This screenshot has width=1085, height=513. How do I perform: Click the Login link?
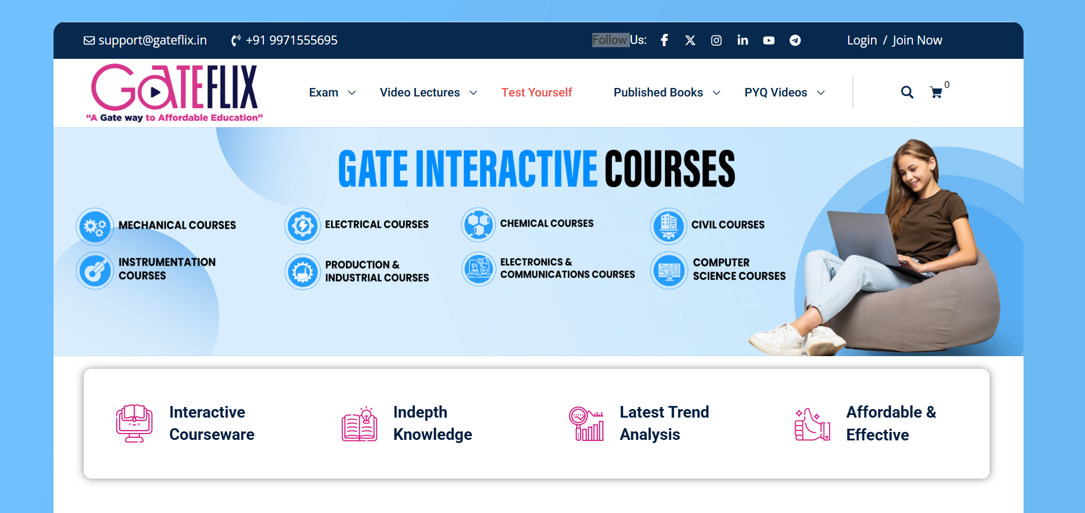click(x=861, y=40)
